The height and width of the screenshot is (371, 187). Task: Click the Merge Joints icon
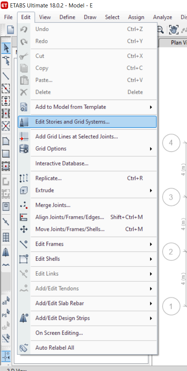click(x=24, y=205)
